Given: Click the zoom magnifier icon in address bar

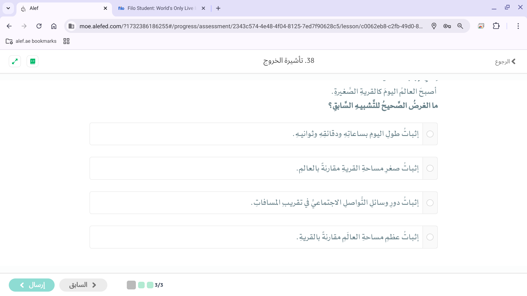Looking at the screenshot, I should [x=460, y=26].
